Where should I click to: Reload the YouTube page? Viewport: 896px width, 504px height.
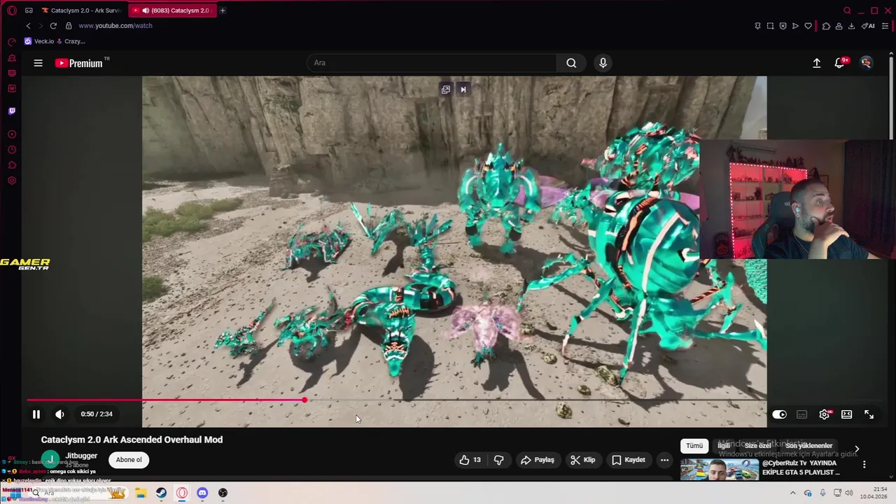[x=53, y=26]
